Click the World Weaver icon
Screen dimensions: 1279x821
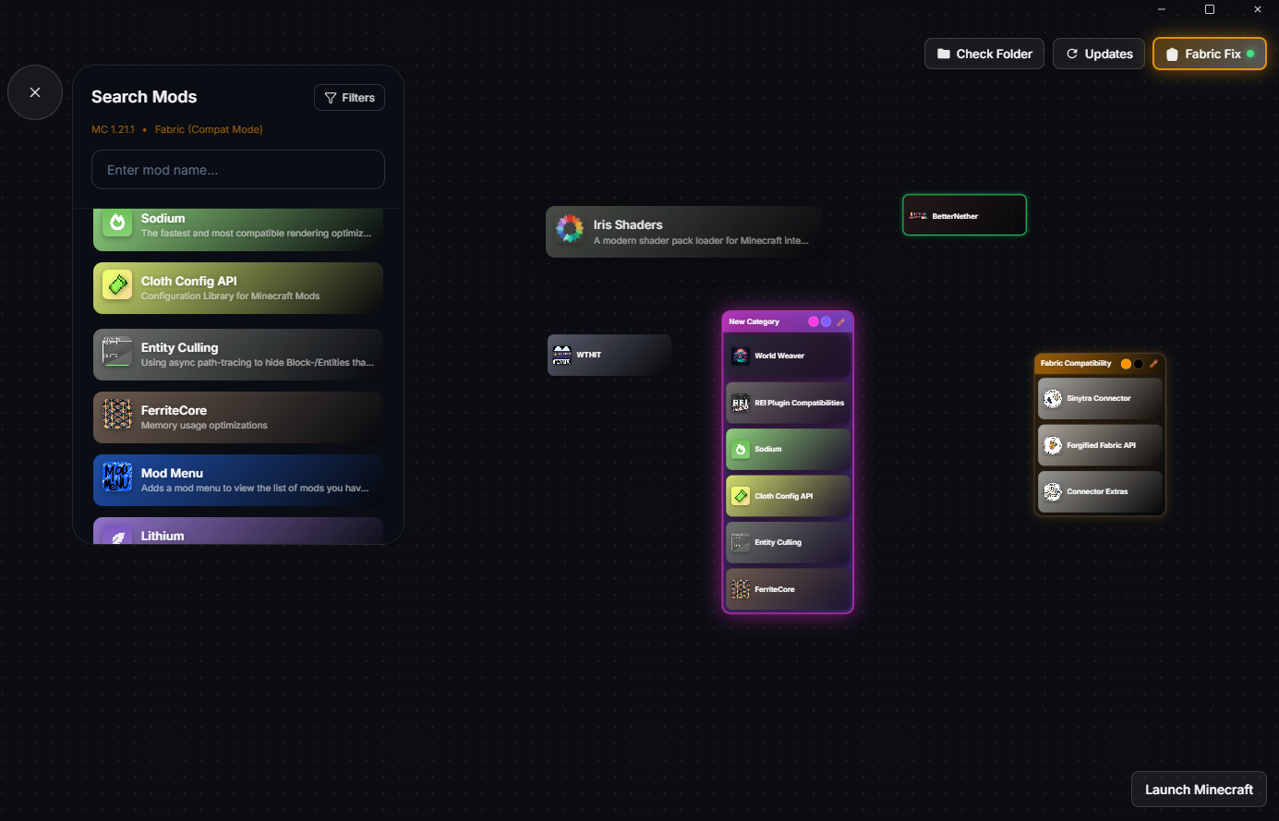click(741, 356)
